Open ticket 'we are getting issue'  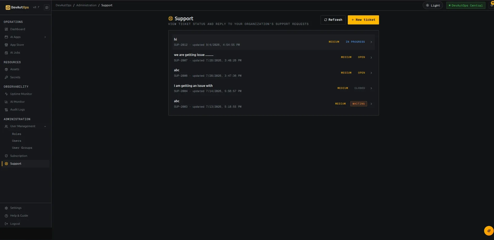(273, 57)
